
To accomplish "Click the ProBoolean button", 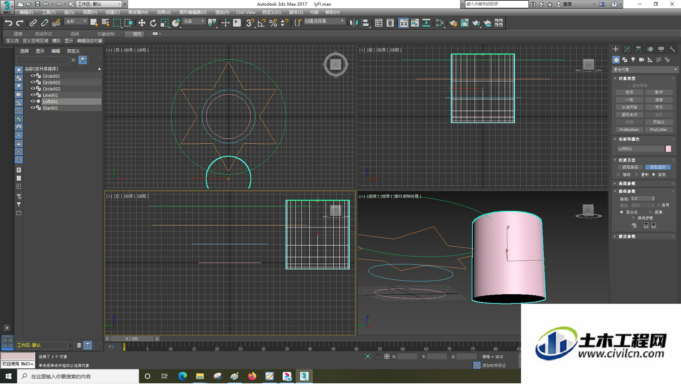I will click(629, 130).
